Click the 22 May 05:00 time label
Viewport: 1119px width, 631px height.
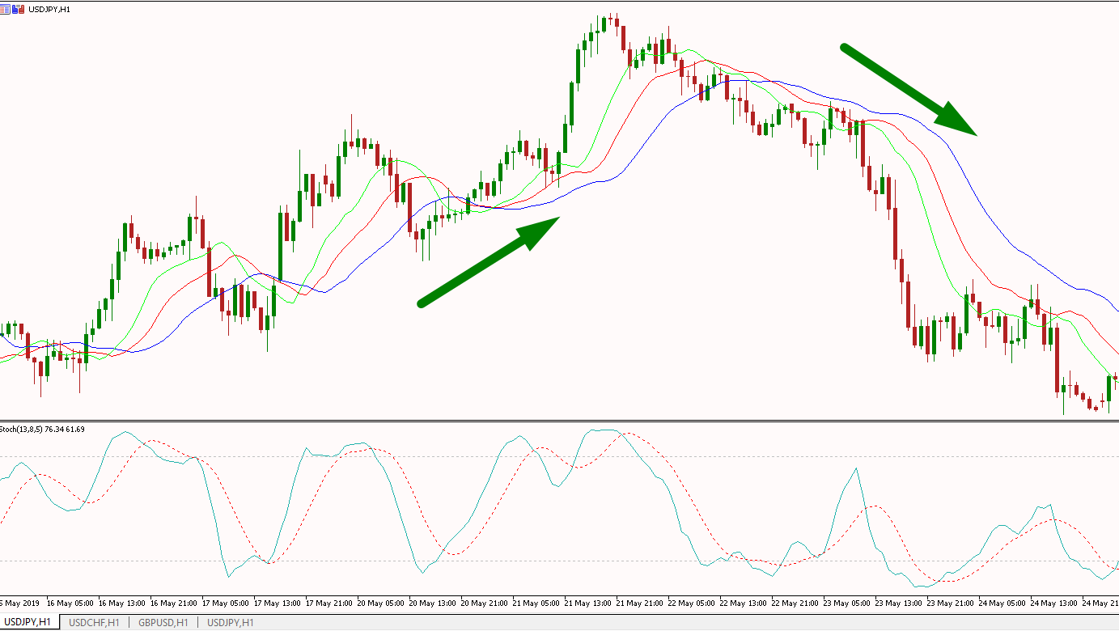tap(692, 603)
